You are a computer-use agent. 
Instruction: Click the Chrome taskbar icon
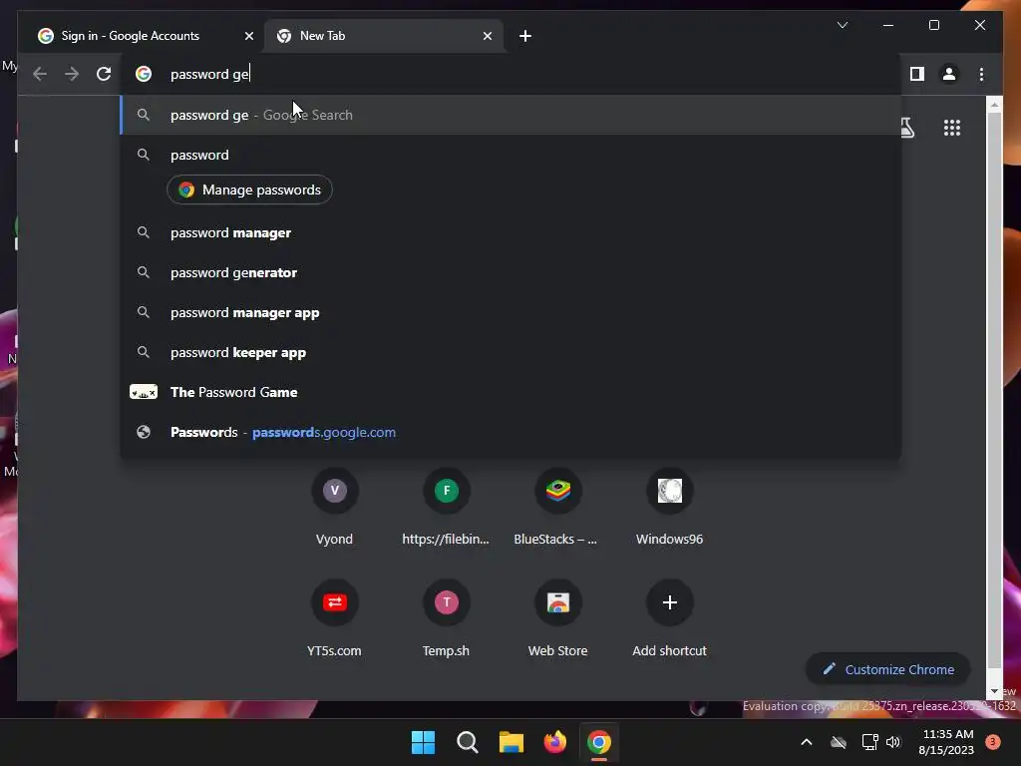pyautogui.click(x=599, y=742)
